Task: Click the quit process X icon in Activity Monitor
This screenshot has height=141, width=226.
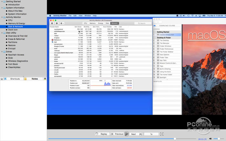Action: 52,23
